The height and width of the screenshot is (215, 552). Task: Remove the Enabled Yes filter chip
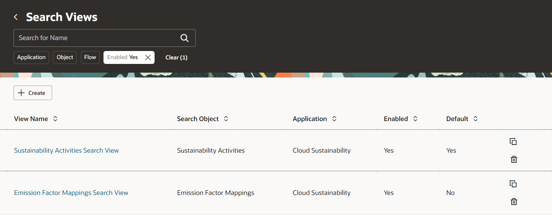point(148,57)
